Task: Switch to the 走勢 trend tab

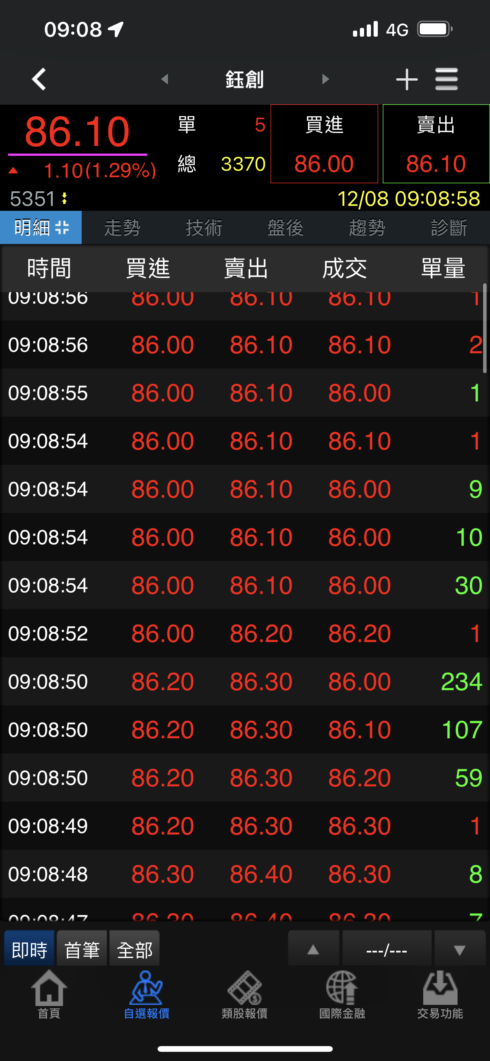Action: [122, 228]
